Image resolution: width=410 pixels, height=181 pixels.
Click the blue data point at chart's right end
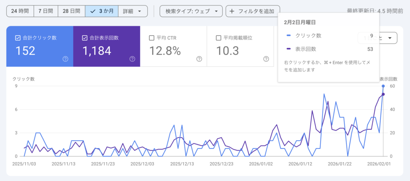pyautogui.click(x=383, y=86)
